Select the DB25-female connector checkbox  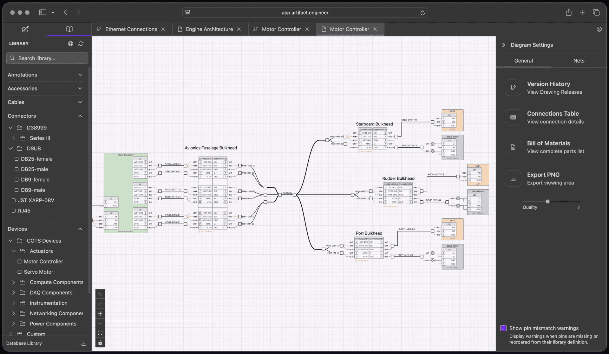[16, 159]
